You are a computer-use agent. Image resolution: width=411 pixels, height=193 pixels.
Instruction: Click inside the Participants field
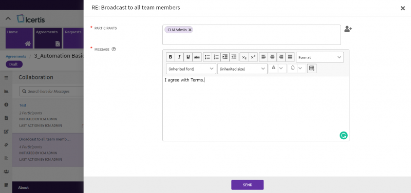[x=252, y=35]
